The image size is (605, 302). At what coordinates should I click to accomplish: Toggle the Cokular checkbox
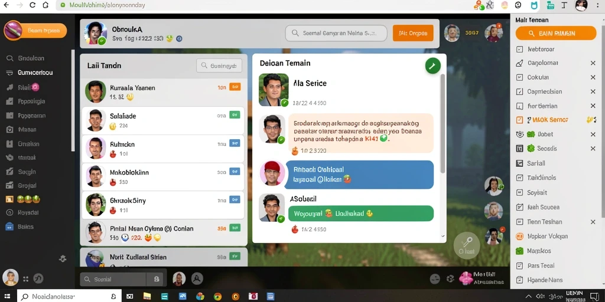pyautogui.click(x=520, y=77)
